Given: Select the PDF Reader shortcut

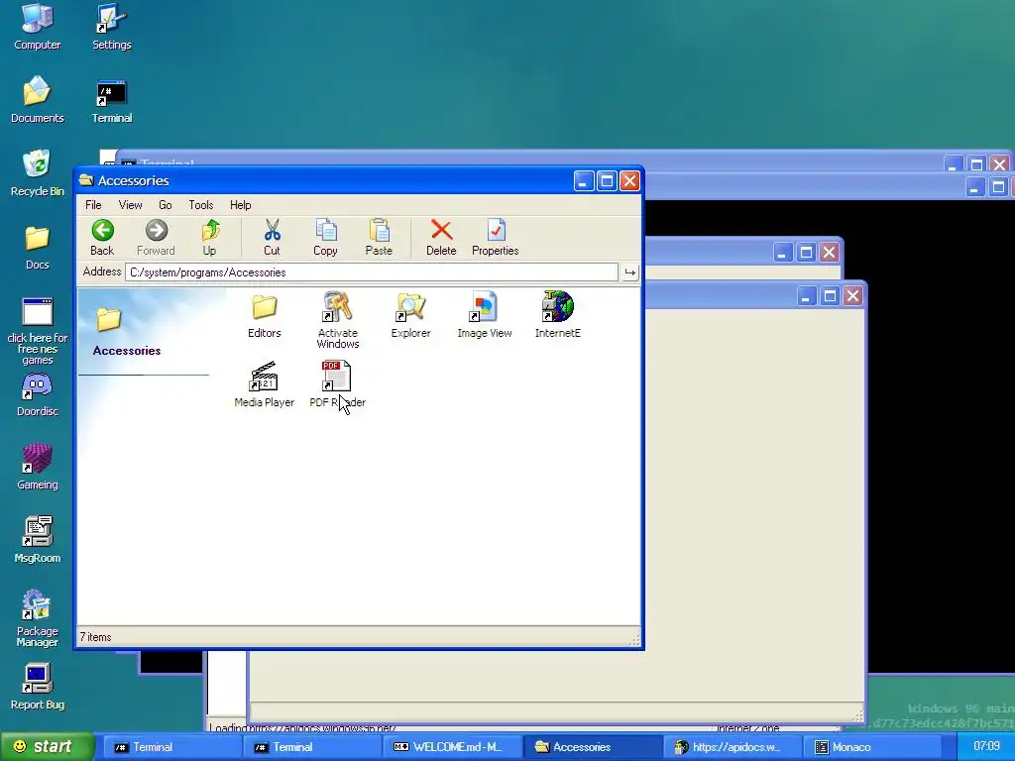Looking at the screenshot, I should tap(337, 384).
